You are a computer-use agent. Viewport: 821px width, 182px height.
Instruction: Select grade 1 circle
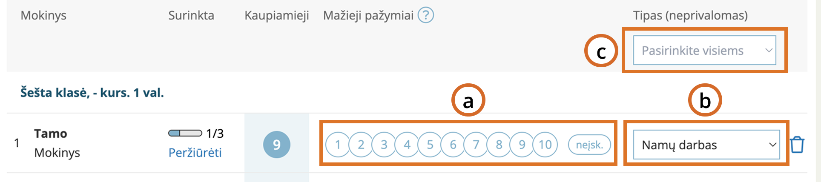[x=337, y=145]
